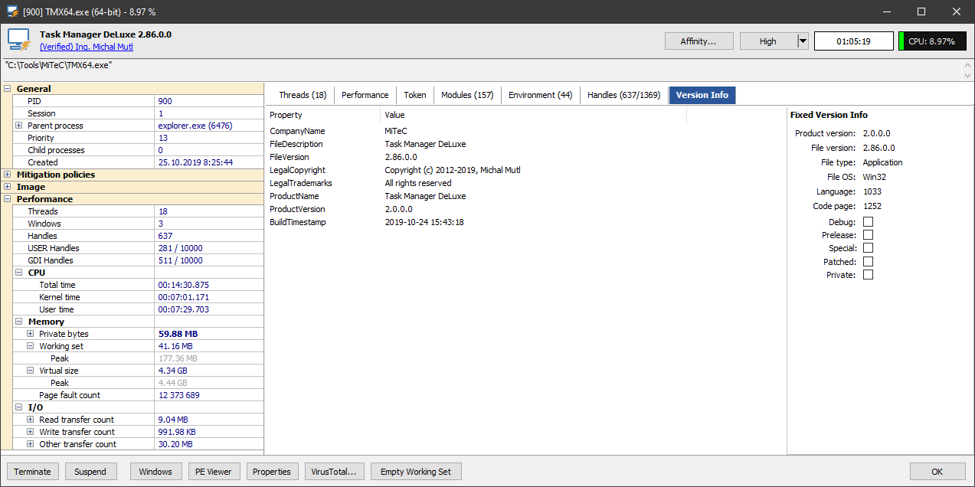Launch PE Viewer

click(214, 472)
